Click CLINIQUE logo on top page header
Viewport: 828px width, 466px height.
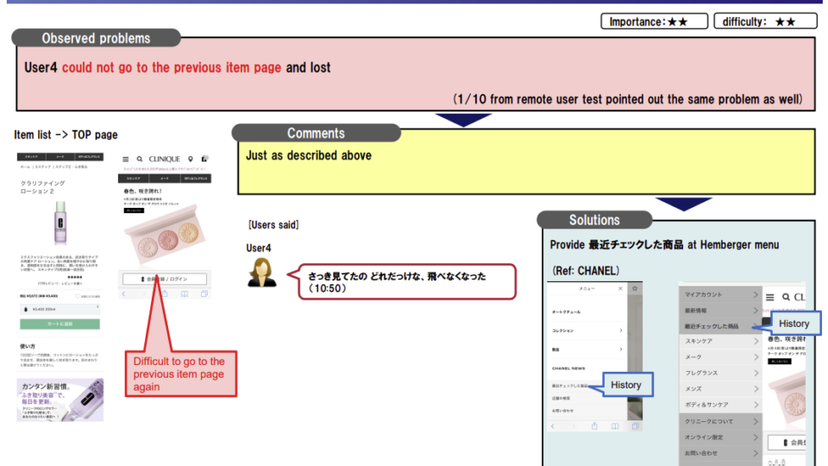tap(164, 159)
